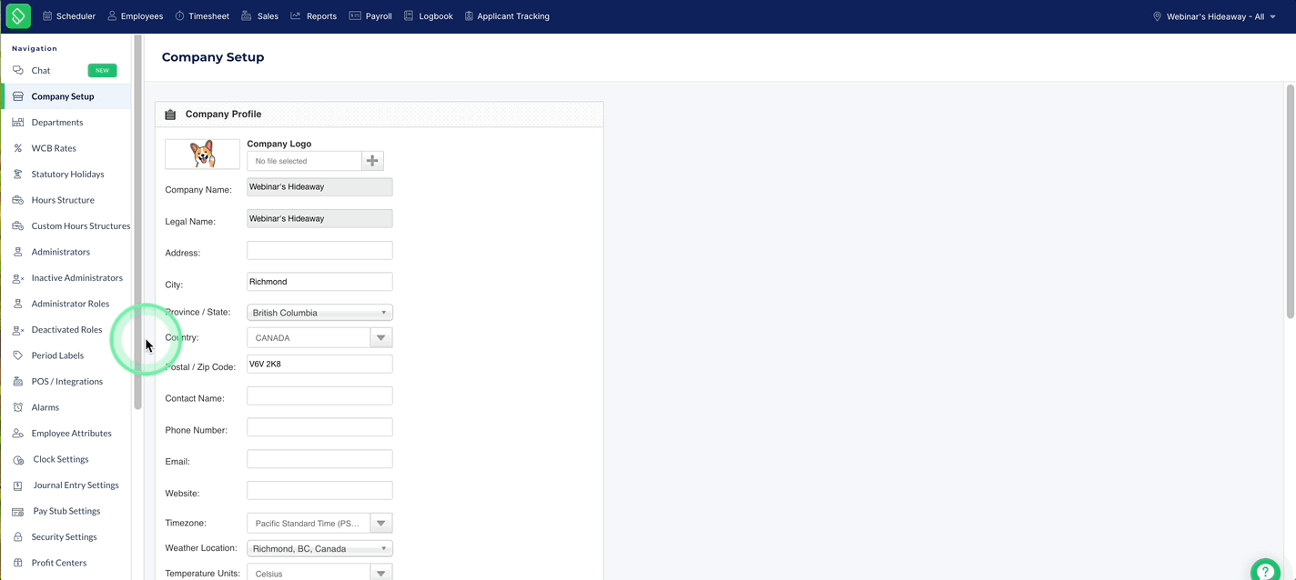Open the green help question mark bubble
The width and height of the screenshot is (1296, 580).
coord(1266,572)
